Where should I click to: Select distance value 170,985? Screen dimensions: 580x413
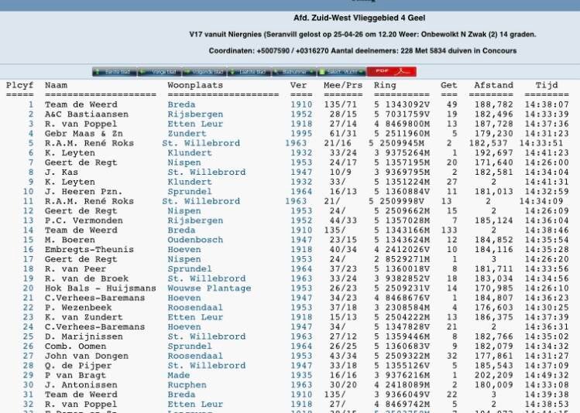point(494,288)
